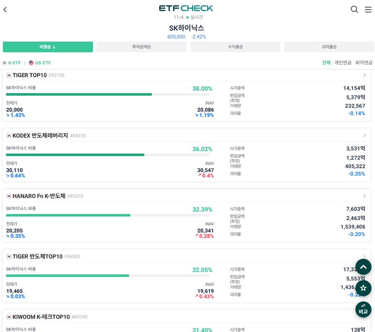Click the US flag next to US-ETF

tap(31, 63)
